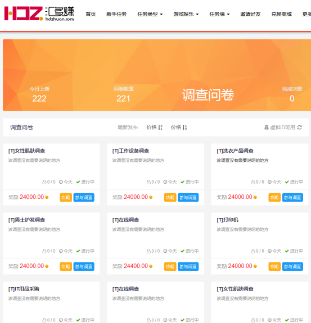Viewport: 311px width, 323px height.
Task: Click the HDZ 汇多赚 site logo
Action: tap(39, 13)
